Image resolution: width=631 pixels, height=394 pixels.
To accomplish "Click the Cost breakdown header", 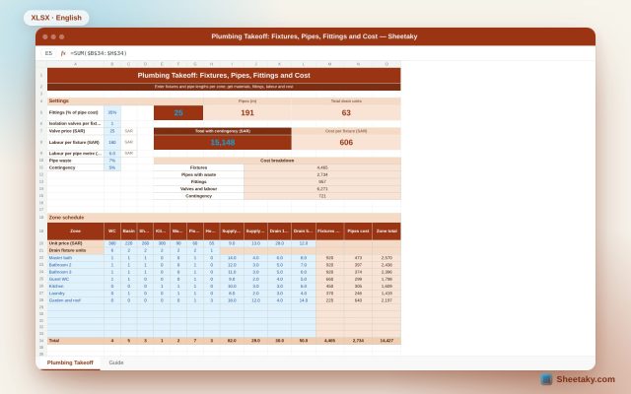I will coord(277,161).
